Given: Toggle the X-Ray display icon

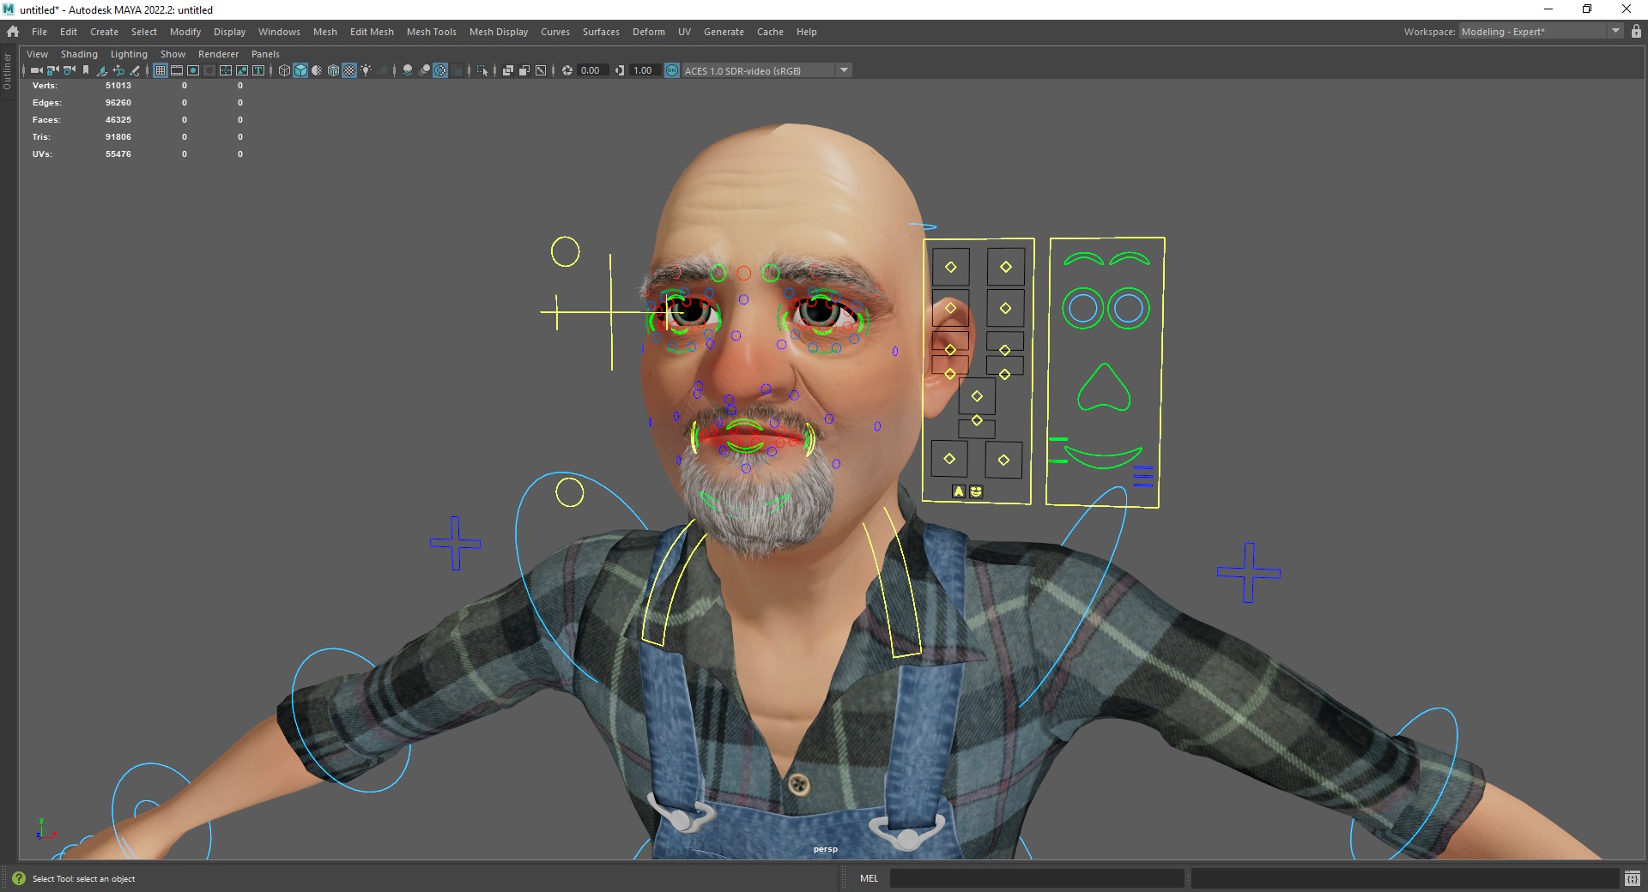Looking at the screenshot, I should (508, 70).
